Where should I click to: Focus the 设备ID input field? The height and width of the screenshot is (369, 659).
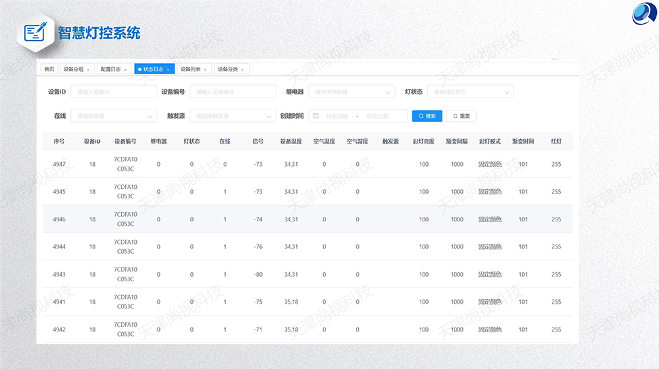[113, 92]
